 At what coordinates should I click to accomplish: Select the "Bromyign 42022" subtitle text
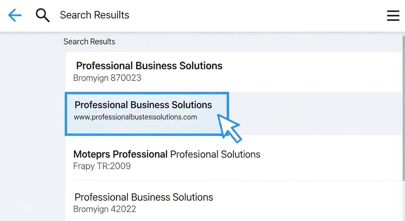(104, 209)
